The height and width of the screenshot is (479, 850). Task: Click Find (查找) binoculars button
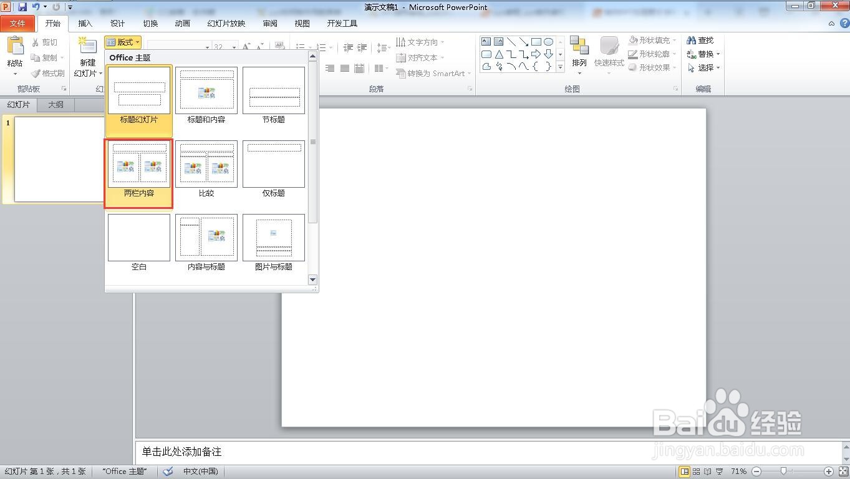(x=700, y=40)
